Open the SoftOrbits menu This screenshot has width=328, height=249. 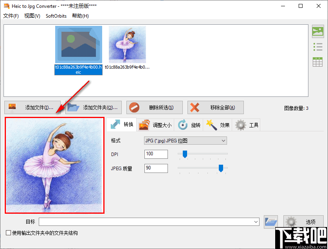click(56, 16)
